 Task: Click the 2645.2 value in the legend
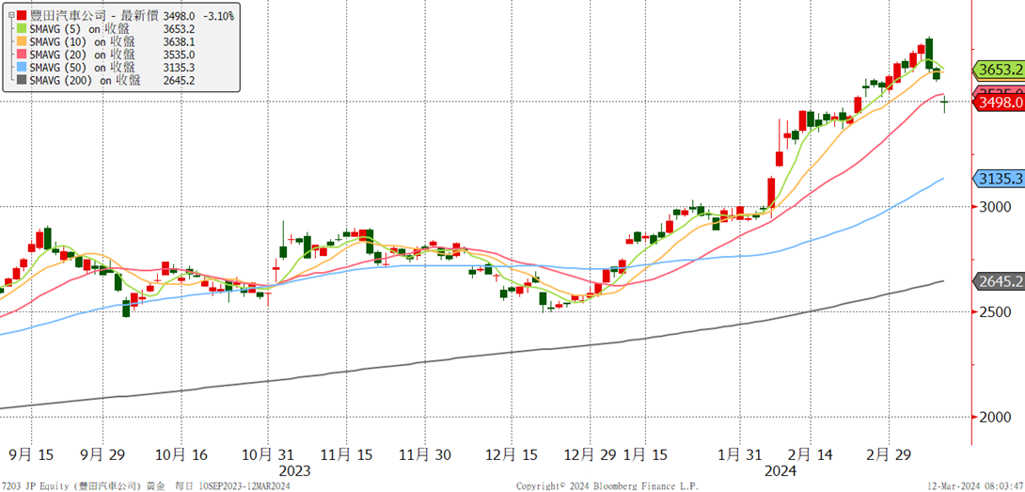pyautogui.click(x=181, y=81)
